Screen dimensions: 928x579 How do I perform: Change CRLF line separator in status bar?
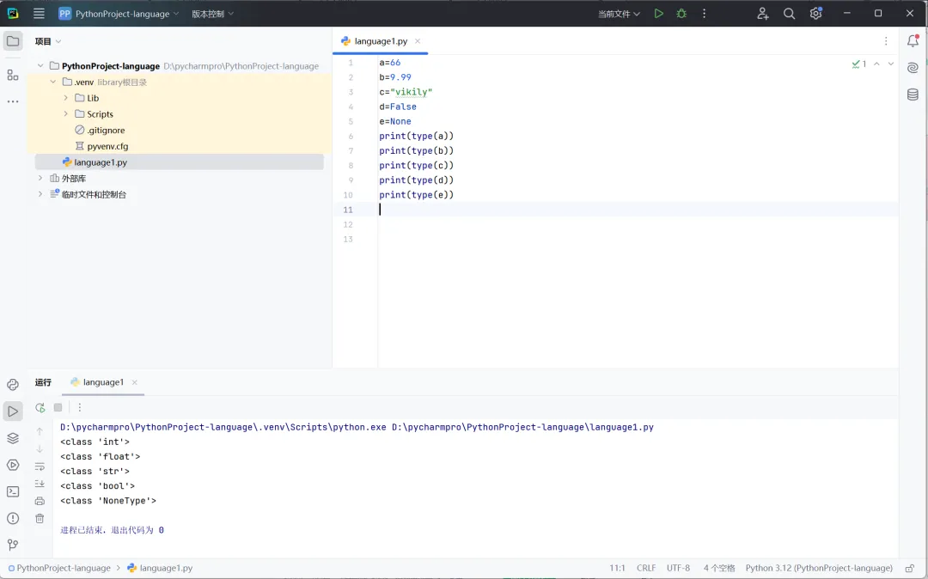coord(645,569)
